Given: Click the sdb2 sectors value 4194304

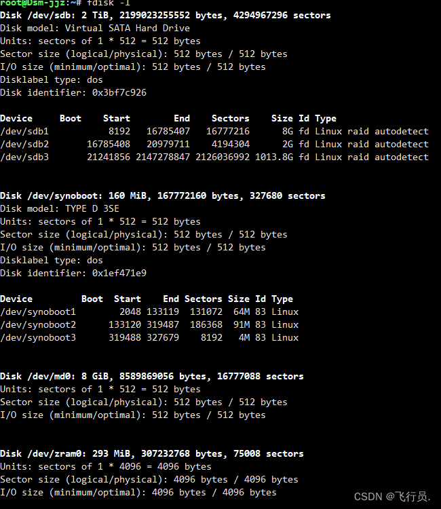Looking at the screenshot, I should pyautogui.click(x=231, y=145).
